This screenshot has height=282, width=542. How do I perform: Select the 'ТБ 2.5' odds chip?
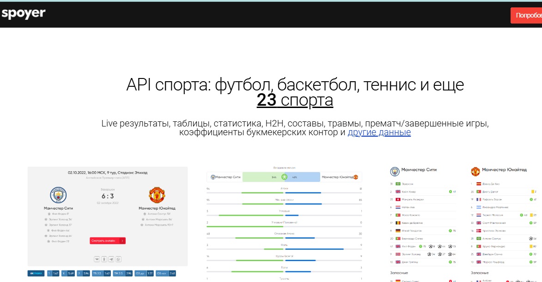point(101,273)
